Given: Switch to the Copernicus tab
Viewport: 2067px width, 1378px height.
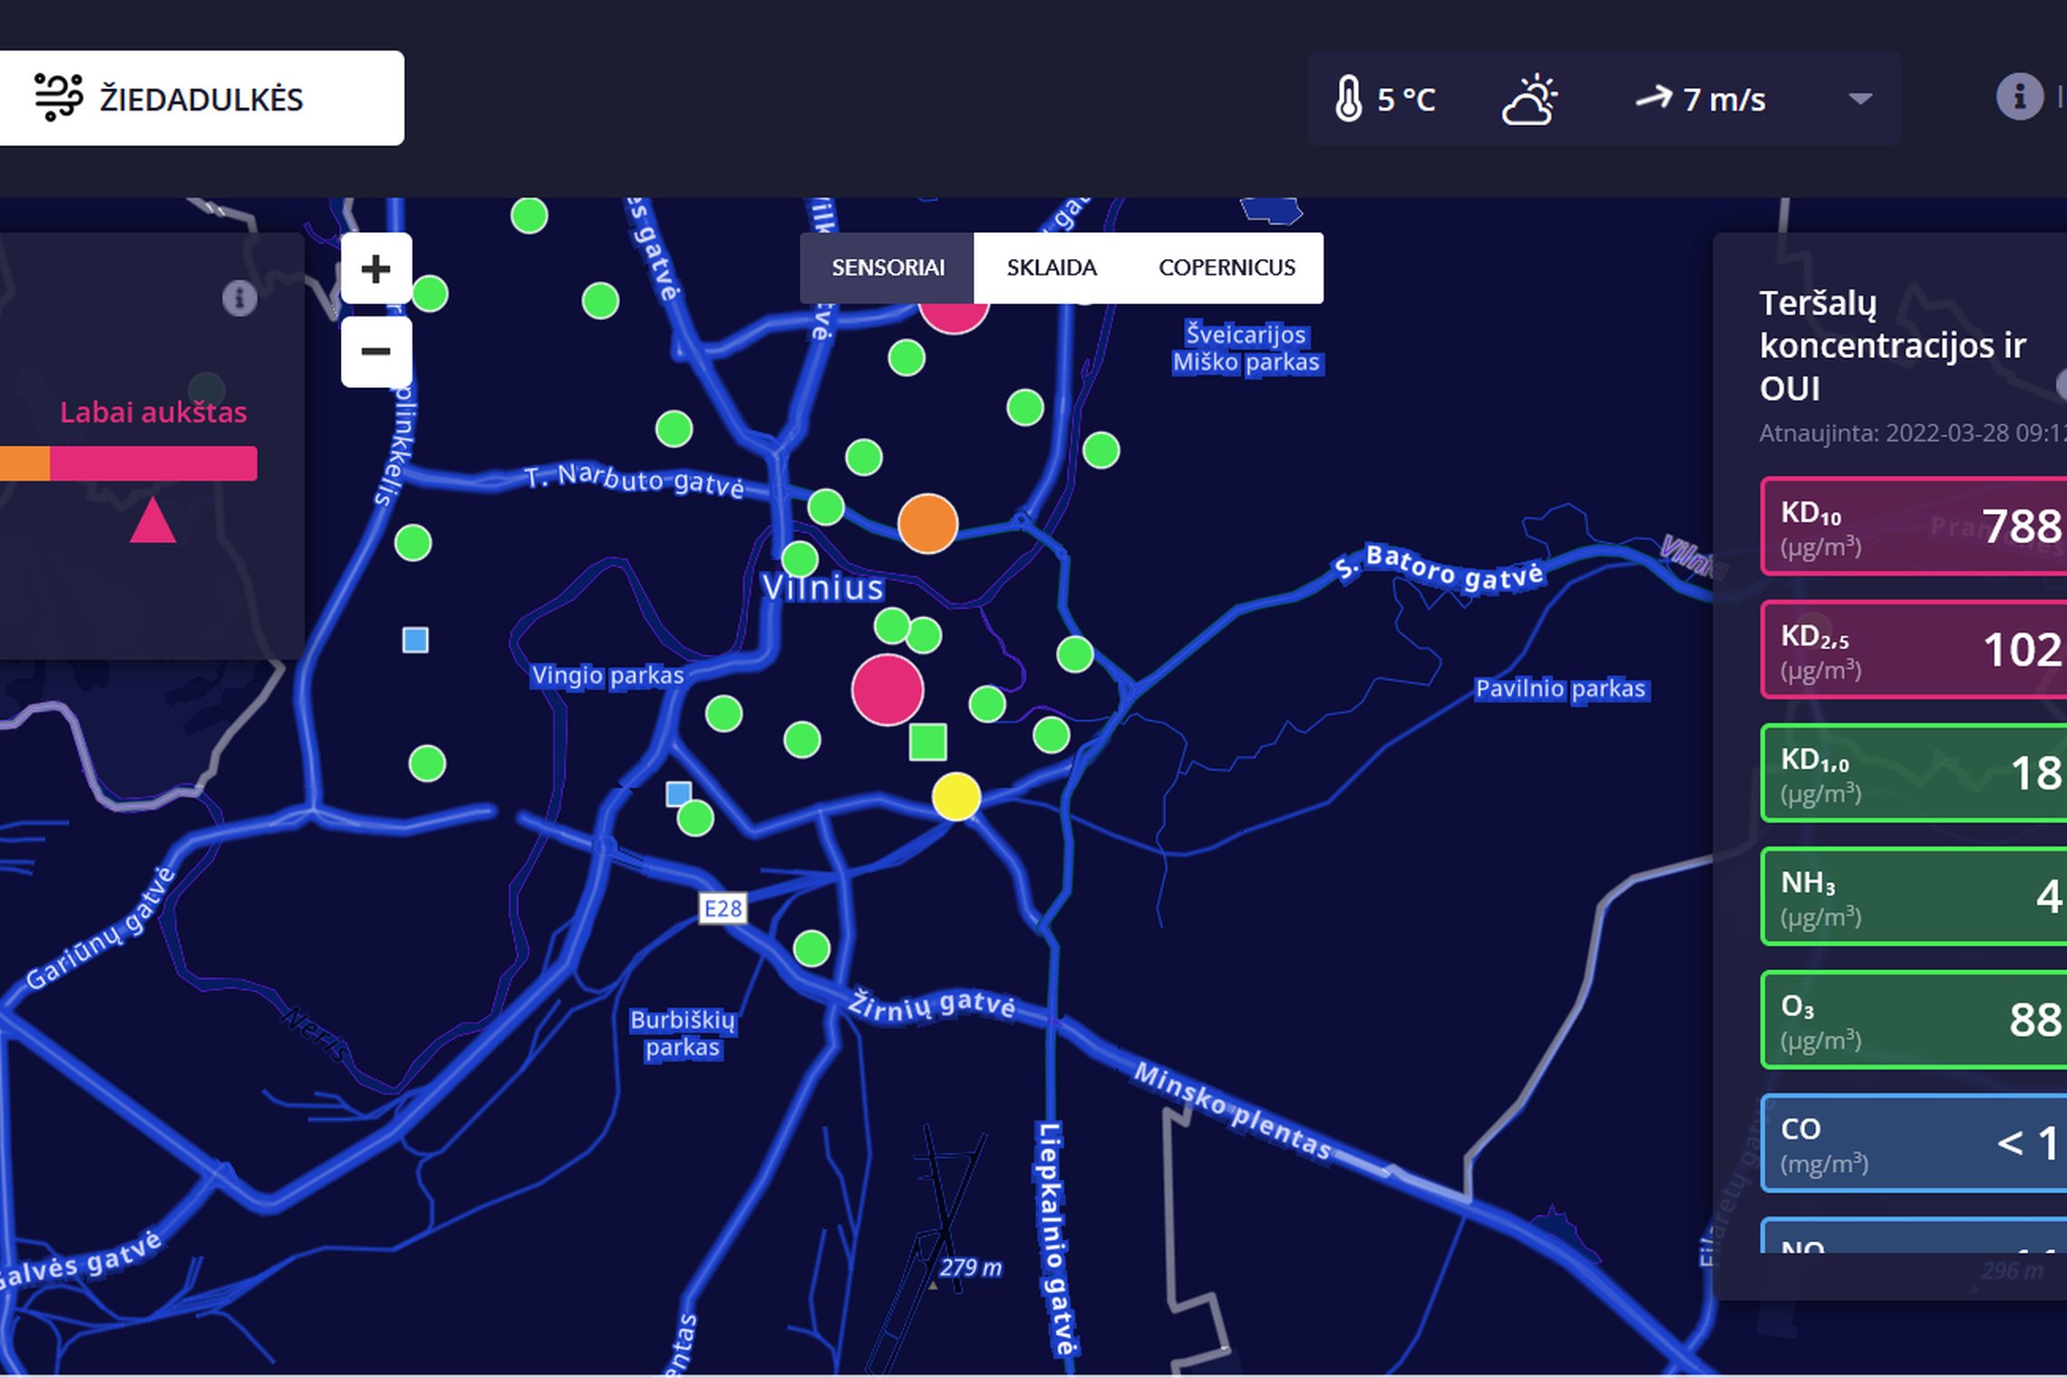Looking at the screenshot, I should point(1227,267).
